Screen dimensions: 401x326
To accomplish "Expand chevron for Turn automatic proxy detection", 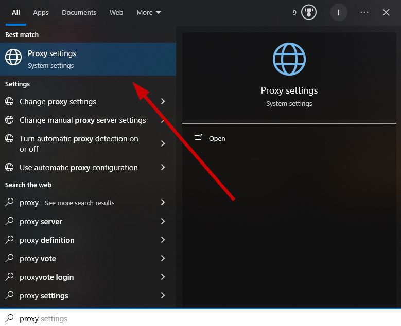I will pos(163,143).
